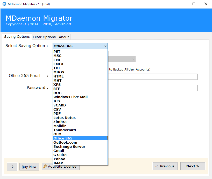
Task: Switch to the Filter Options tab
Action: [44, 37]
